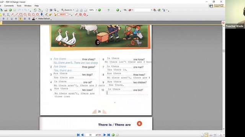Open the Tools menu
245x137 pixels.
(19, 6)
